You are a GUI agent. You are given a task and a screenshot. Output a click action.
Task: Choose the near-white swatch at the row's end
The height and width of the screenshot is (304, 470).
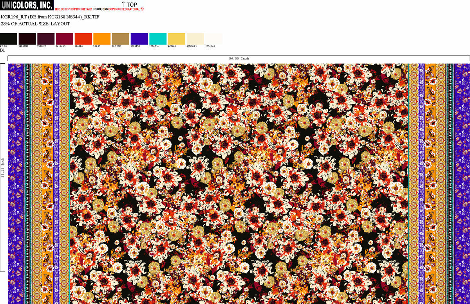(x=214, y=39)
